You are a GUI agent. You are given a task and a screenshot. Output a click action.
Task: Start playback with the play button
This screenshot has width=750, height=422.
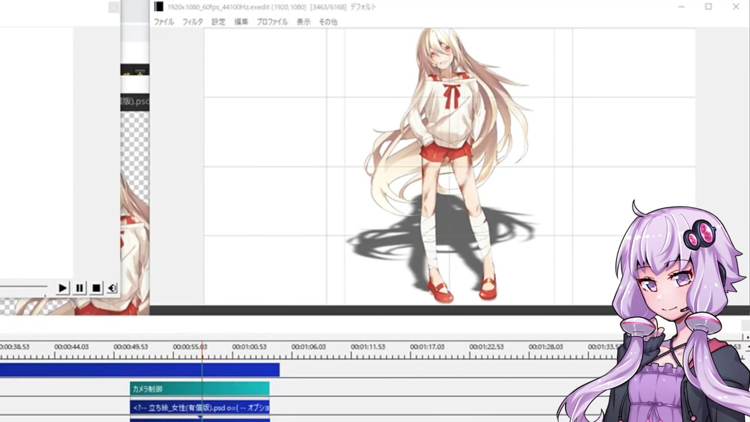tap(63, 288)
